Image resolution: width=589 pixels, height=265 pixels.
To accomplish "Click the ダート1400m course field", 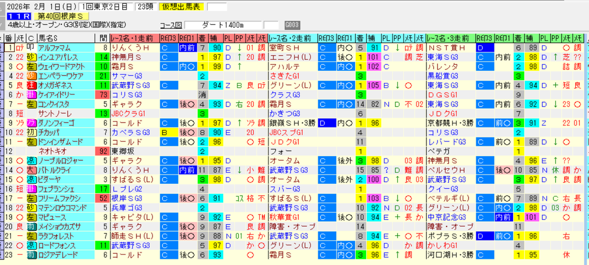I will [223, 25].
